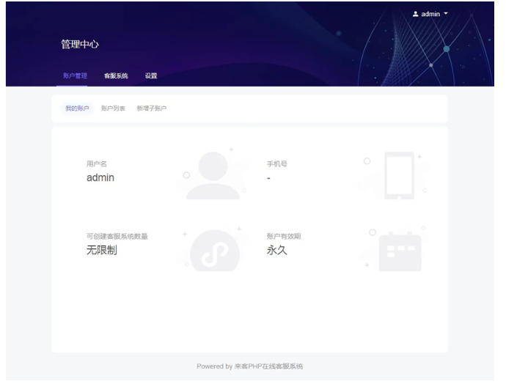Open the 来客PHP在线客服系统 footer link
This screenshot has width=506, height=384.
coord(273,366)
